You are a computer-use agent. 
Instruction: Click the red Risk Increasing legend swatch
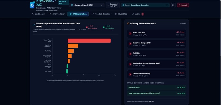click(x=87, y=27)
